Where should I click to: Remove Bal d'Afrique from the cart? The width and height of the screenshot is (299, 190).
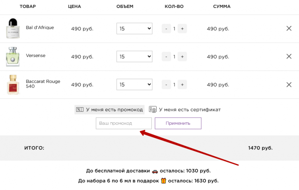[x=289, y=29]
